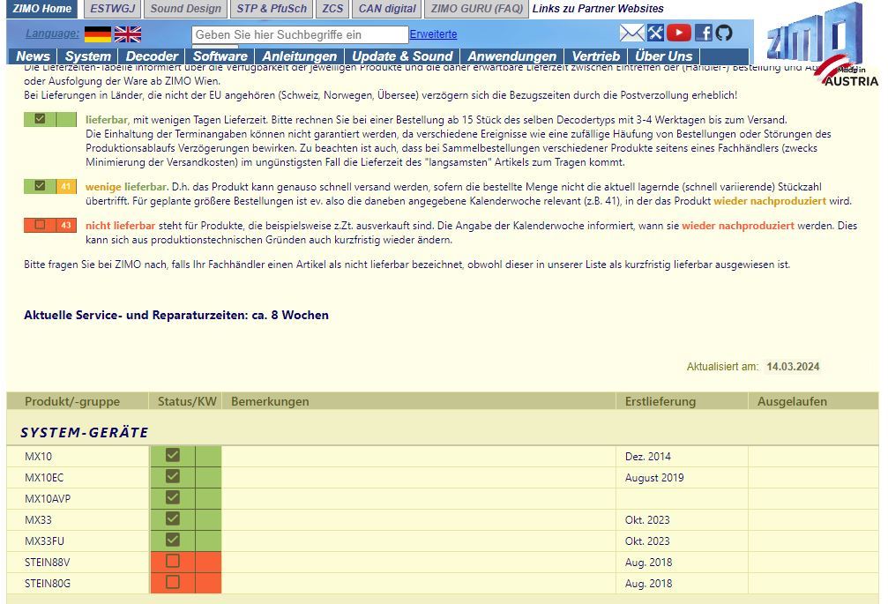Open the Sound Design tab
The image size is (888, 604).
tap(186, 9)
